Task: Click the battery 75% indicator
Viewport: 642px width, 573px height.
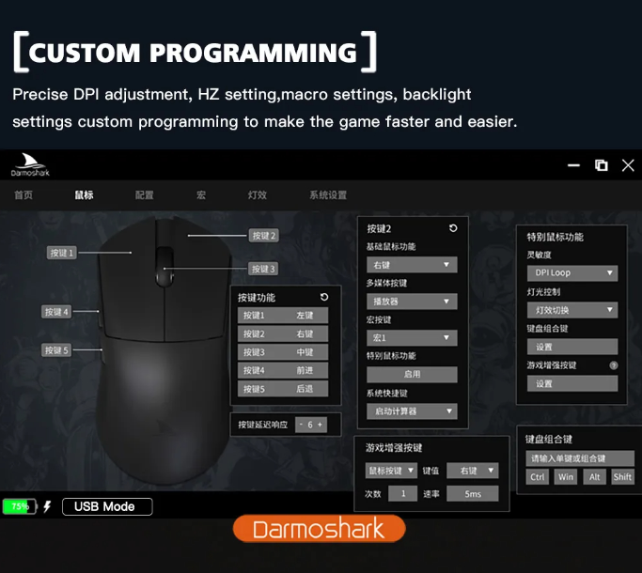Action: (20, 506)
